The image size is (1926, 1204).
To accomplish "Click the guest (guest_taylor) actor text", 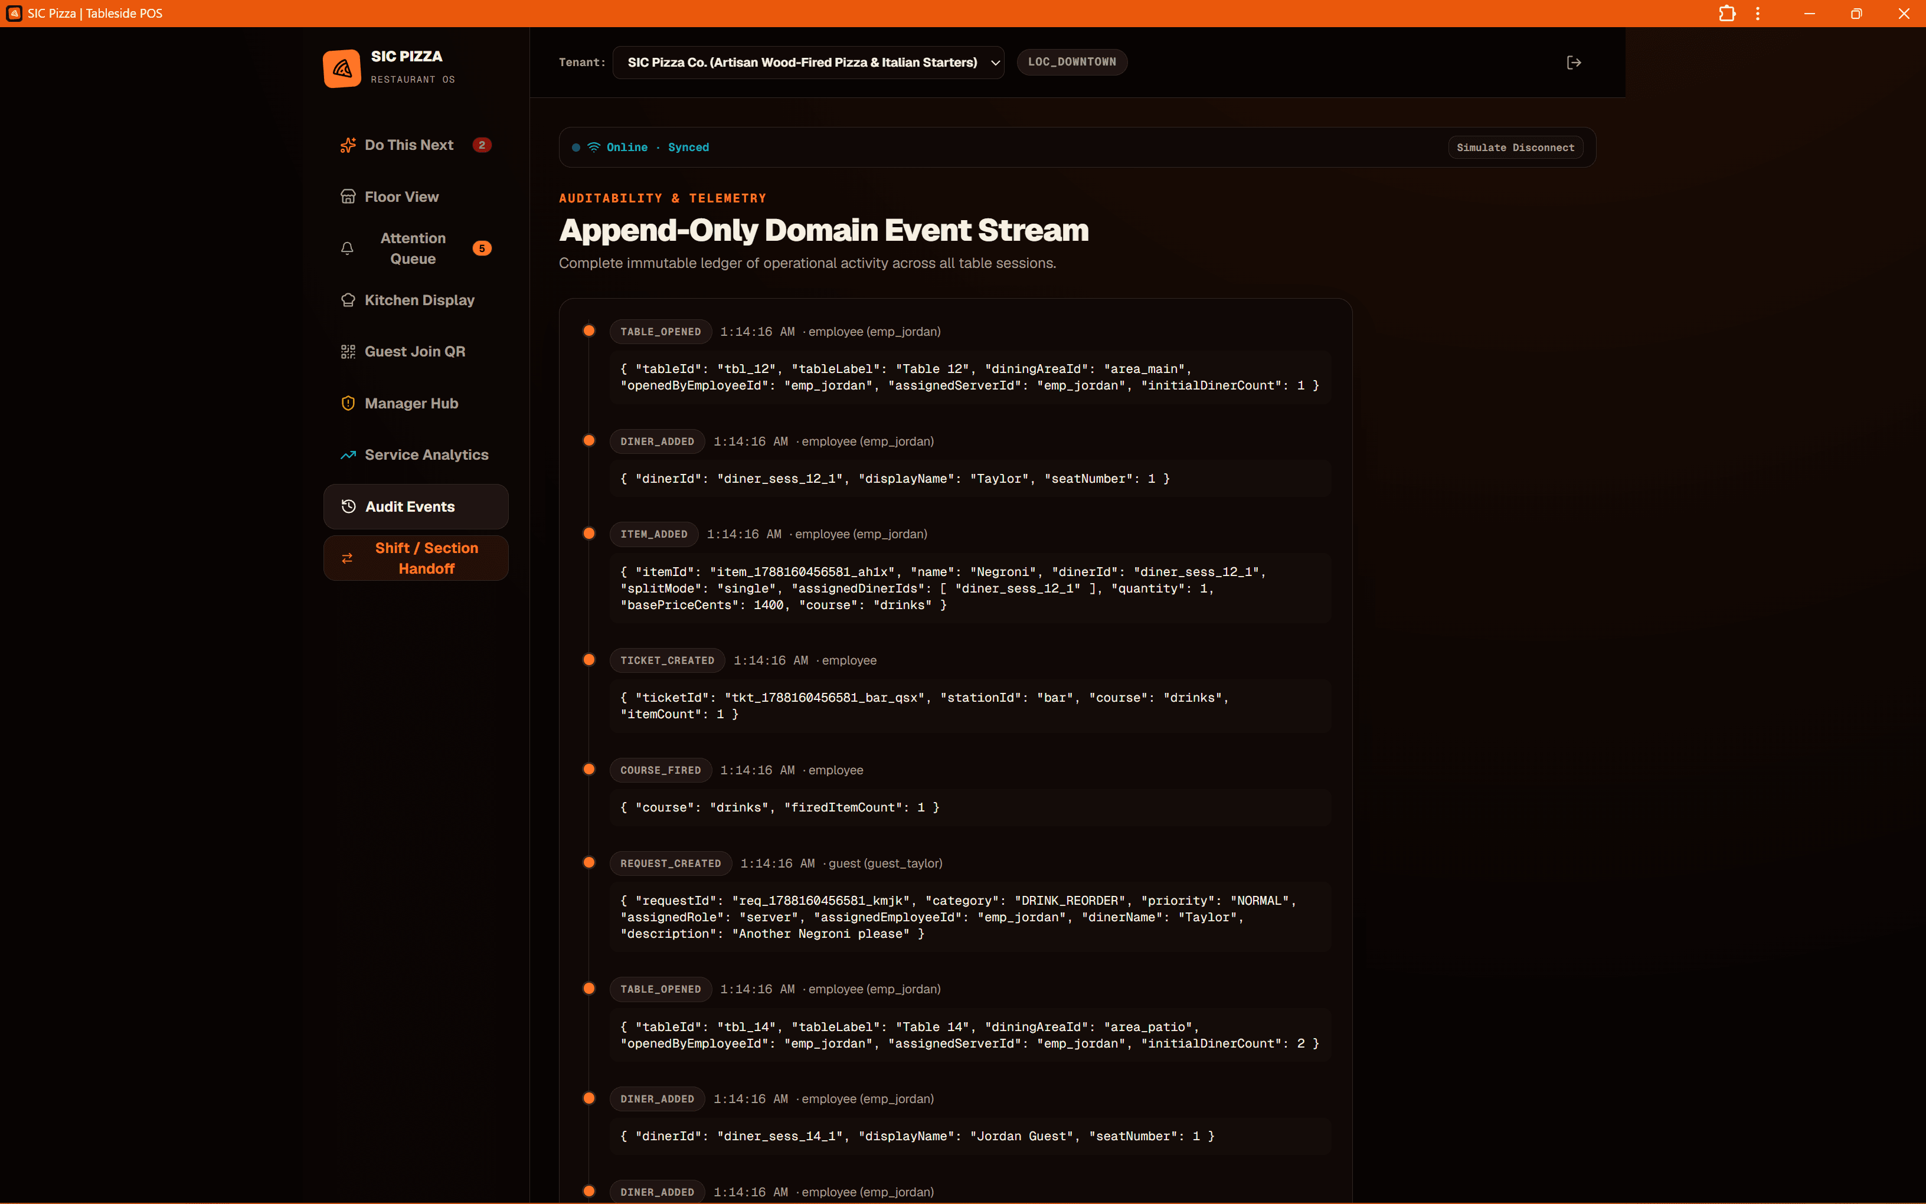I will [x=885, y=863].
